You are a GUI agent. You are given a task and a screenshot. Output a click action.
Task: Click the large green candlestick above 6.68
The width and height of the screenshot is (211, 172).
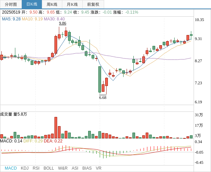(100, 79)
